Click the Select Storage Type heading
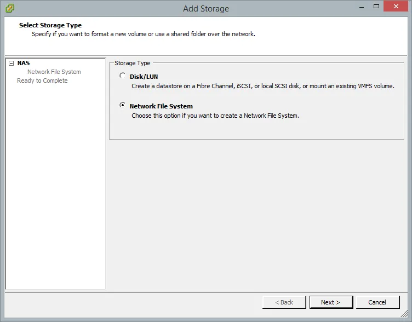This screenshot has height=322, width=412. pyautogui.click(x=50, y=25)
